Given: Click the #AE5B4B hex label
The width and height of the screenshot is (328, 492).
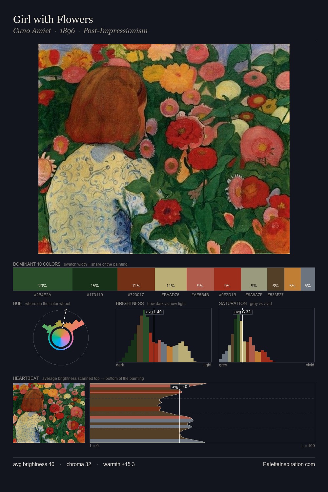Looking at the screenshot, I should 200,295.
